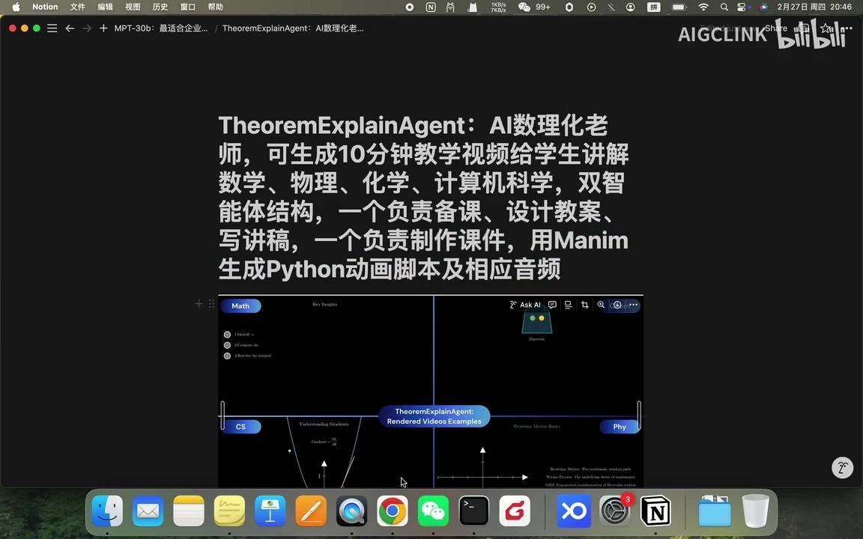Click the Share button
Screen dimensions: 863x539
click(x=775, y=28)
